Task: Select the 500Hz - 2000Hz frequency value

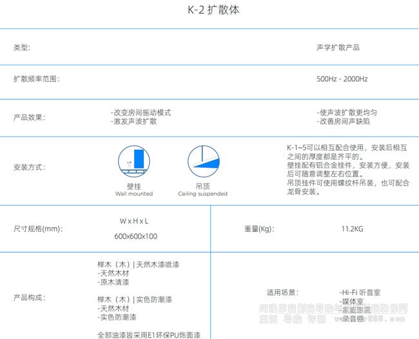Action: [342, 79]
